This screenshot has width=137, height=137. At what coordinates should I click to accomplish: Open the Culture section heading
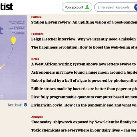[37, 17]
